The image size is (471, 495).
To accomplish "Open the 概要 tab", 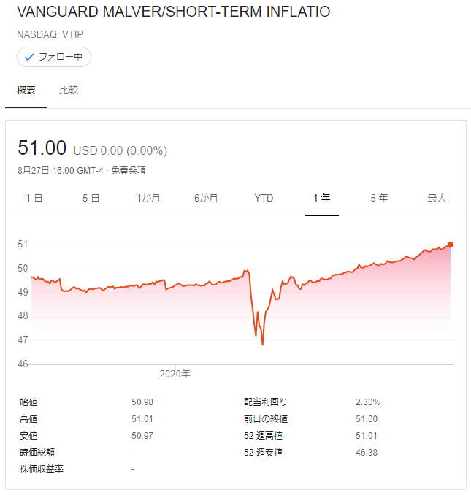I will pos(26,91).
